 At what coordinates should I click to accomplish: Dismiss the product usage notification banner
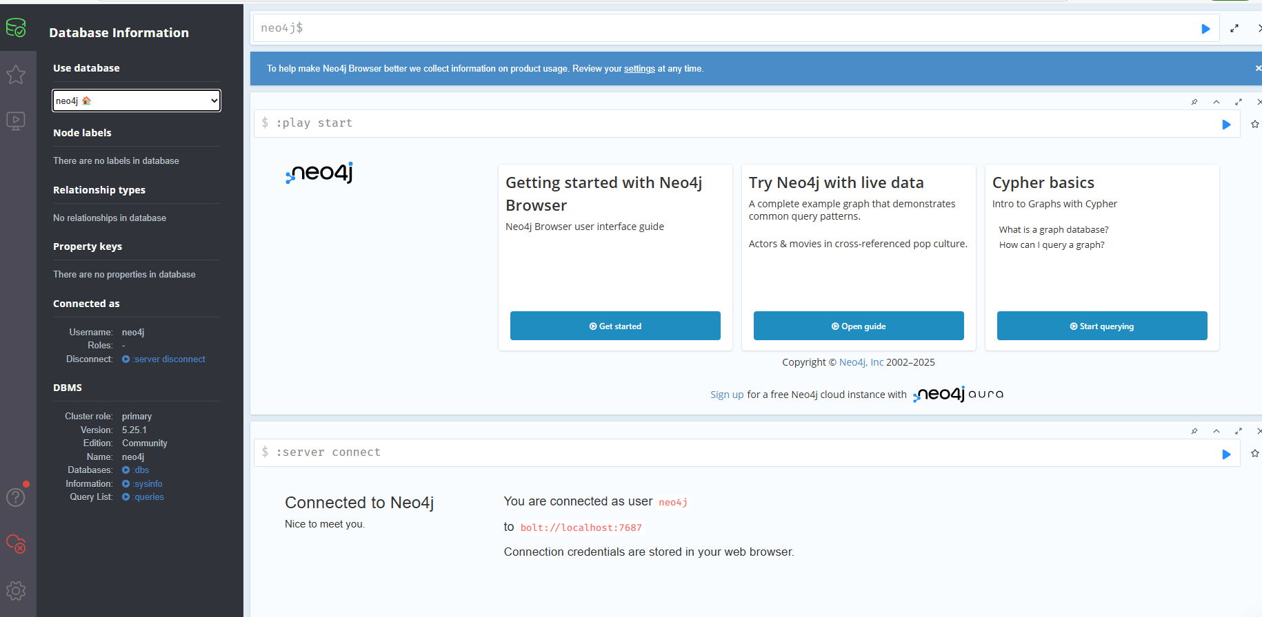(x=1258, y=68)
